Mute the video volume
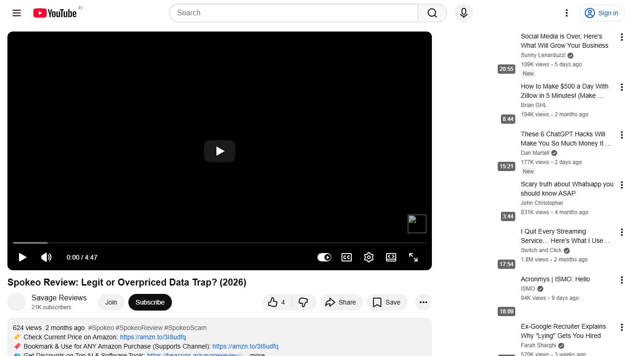Viewport: 633px width, 356px height. point(46,257)
